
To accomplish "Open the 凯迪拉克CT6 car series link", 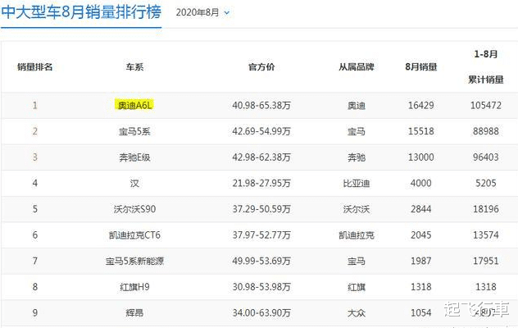I will pyautogui.click(x=134, y=235).
